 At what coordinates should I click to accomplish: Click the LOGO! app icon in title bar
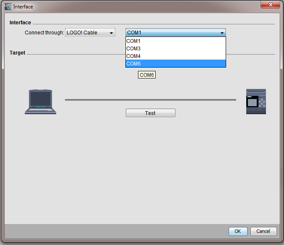tap(8, 7)
